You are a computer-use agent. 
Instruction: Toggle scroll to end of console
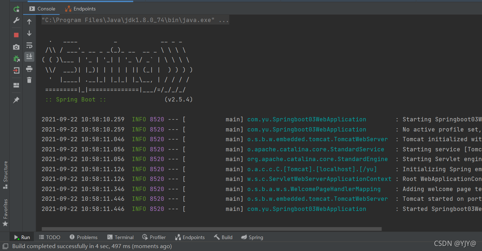[x=29, y=57]
